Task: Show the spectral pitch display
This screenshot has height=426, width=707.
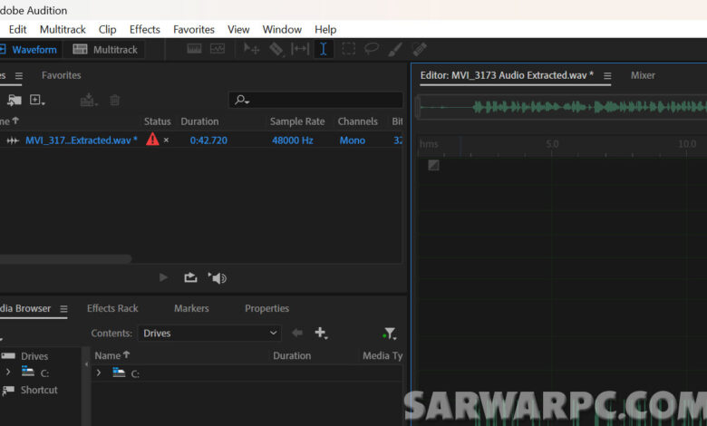Action: (218, 49)
